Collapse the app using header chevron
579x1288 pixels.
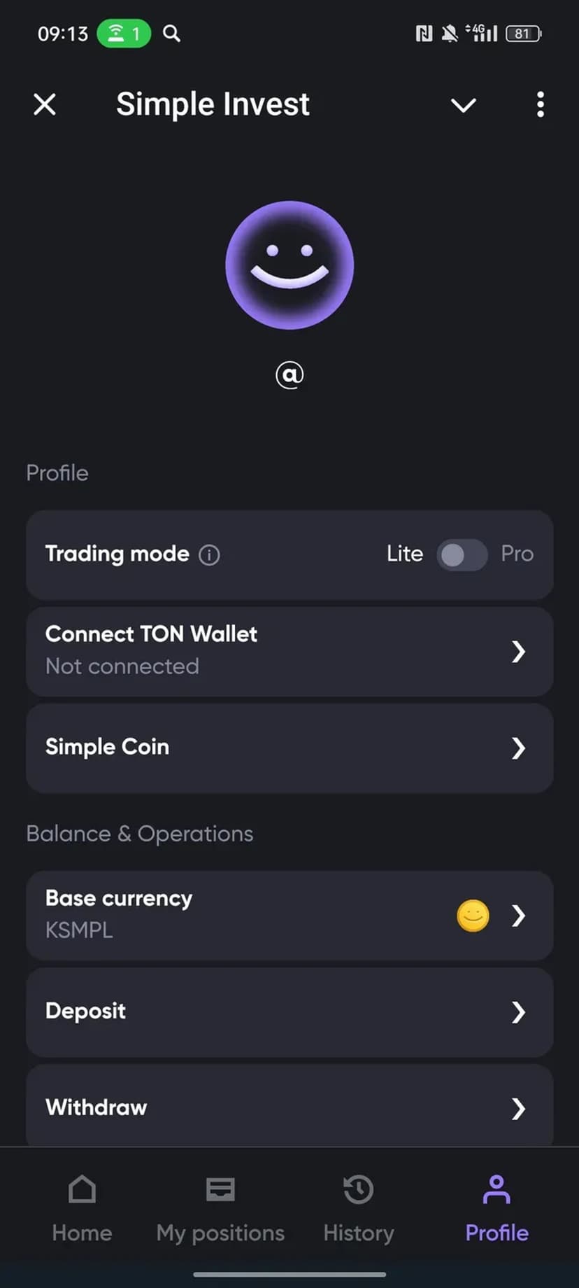[463, 105]
